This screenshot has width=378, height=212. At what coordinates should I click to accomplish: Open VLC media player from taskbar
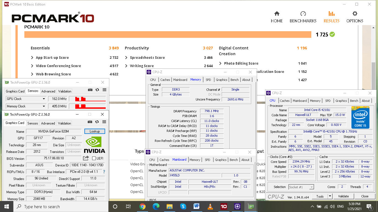[x=210, y=206]
